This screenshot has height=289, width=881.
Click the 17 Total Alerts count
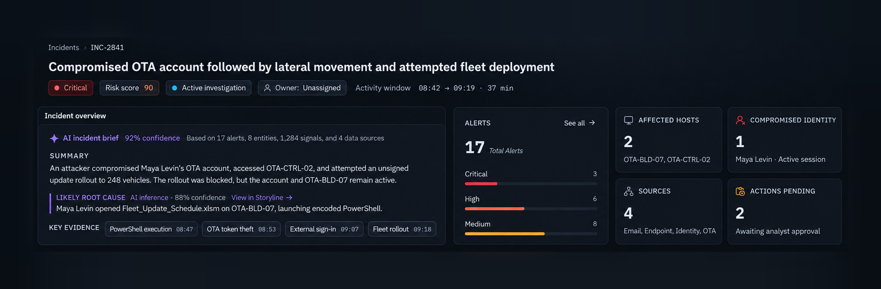(493, 147)
